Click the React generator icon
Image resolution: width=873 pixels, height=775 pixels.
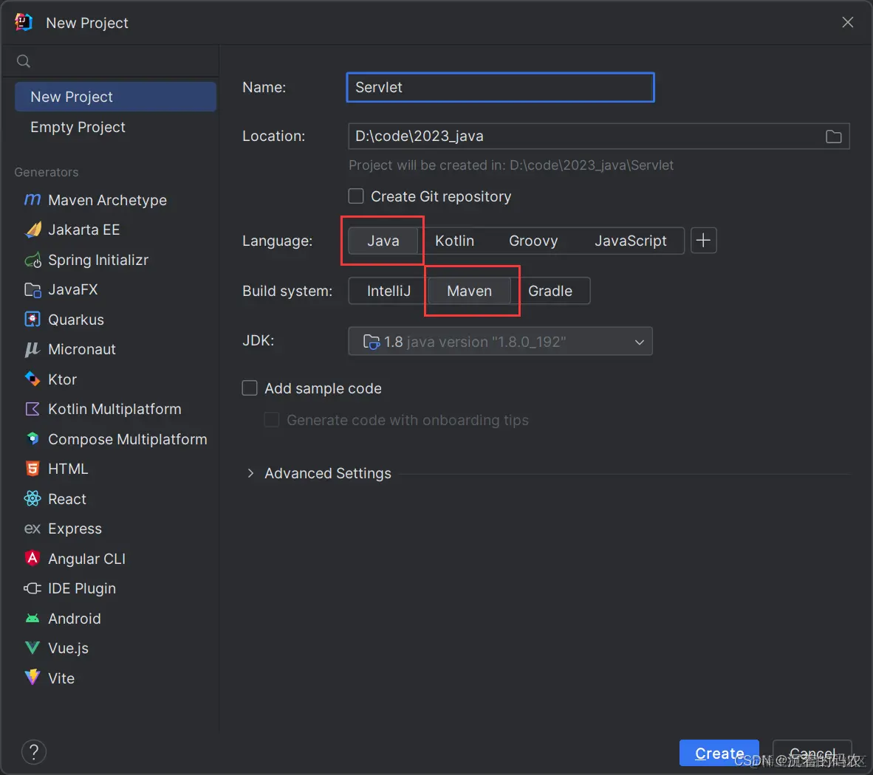(32, 498)
